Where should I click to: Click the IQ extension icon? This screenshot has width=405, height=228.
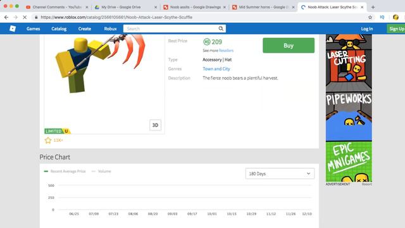pos(382,17)
